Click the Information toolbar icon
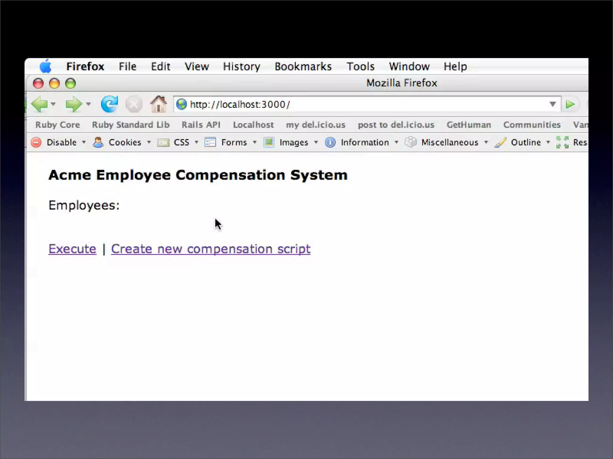The height and width of the screenshot is (459, 613). tap(330, 142)
